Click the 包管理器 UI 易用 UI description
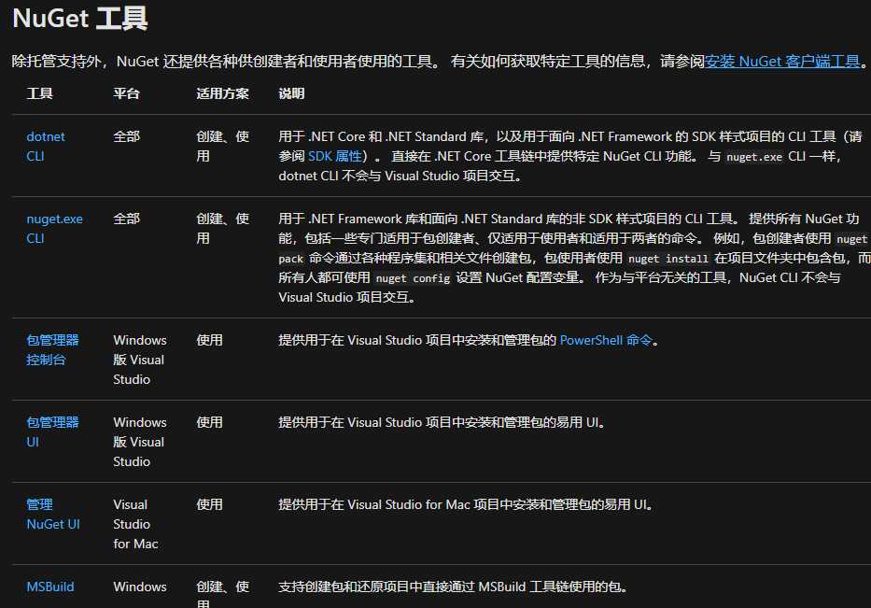Screen dimensions: 871x608 coord(443,422)
